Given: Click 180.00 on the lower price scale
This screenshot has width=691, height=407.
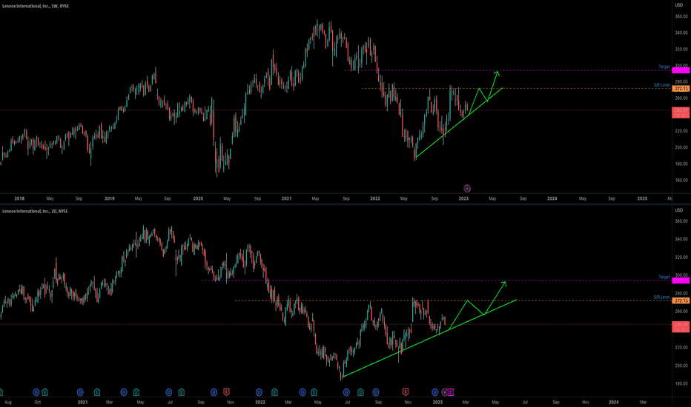Looking at the screenshot, I should coord(681,383).
